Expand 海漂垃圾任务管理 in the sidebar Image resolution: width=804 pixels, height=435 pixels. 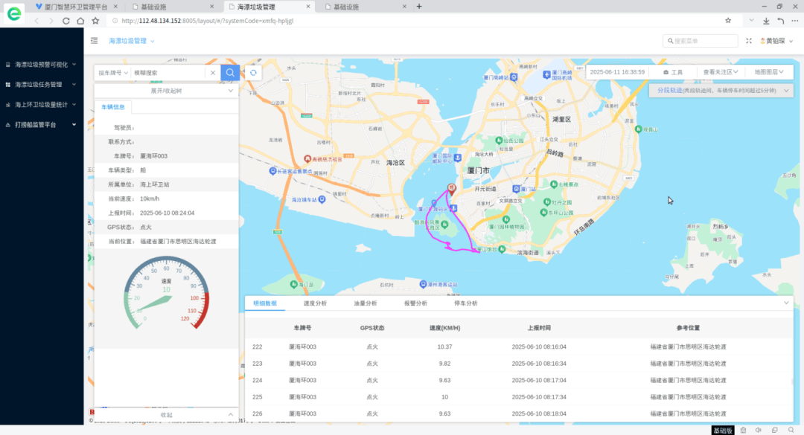click(x=42, y=85)
